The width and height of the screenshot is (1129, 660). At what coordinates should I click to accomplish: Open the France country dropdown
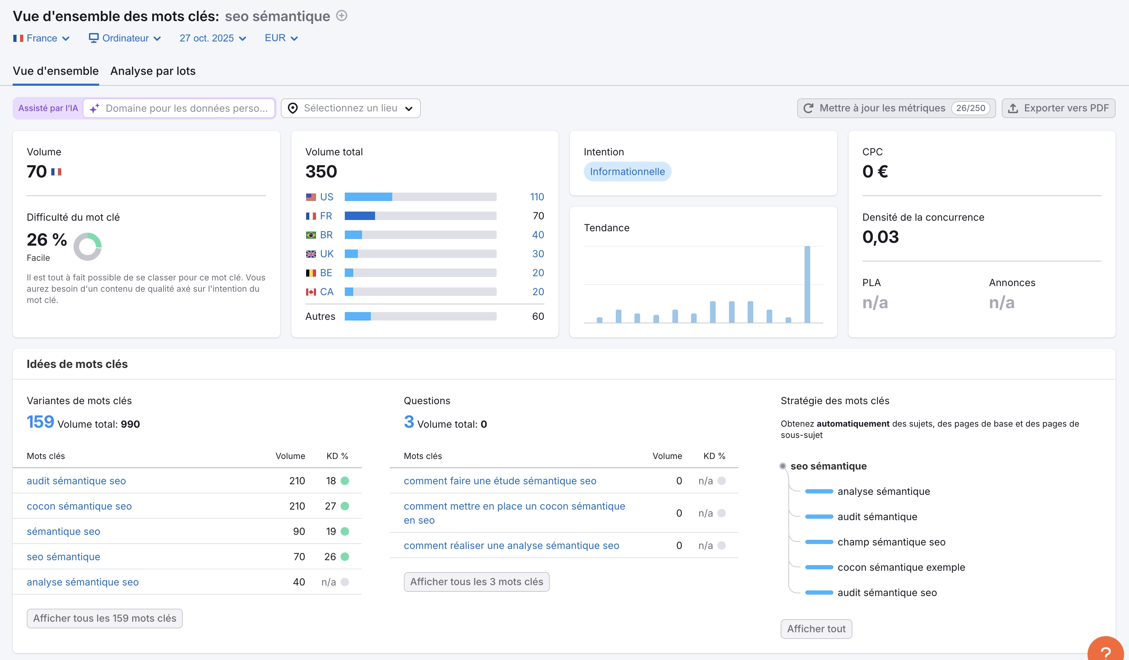pos(41,38)
